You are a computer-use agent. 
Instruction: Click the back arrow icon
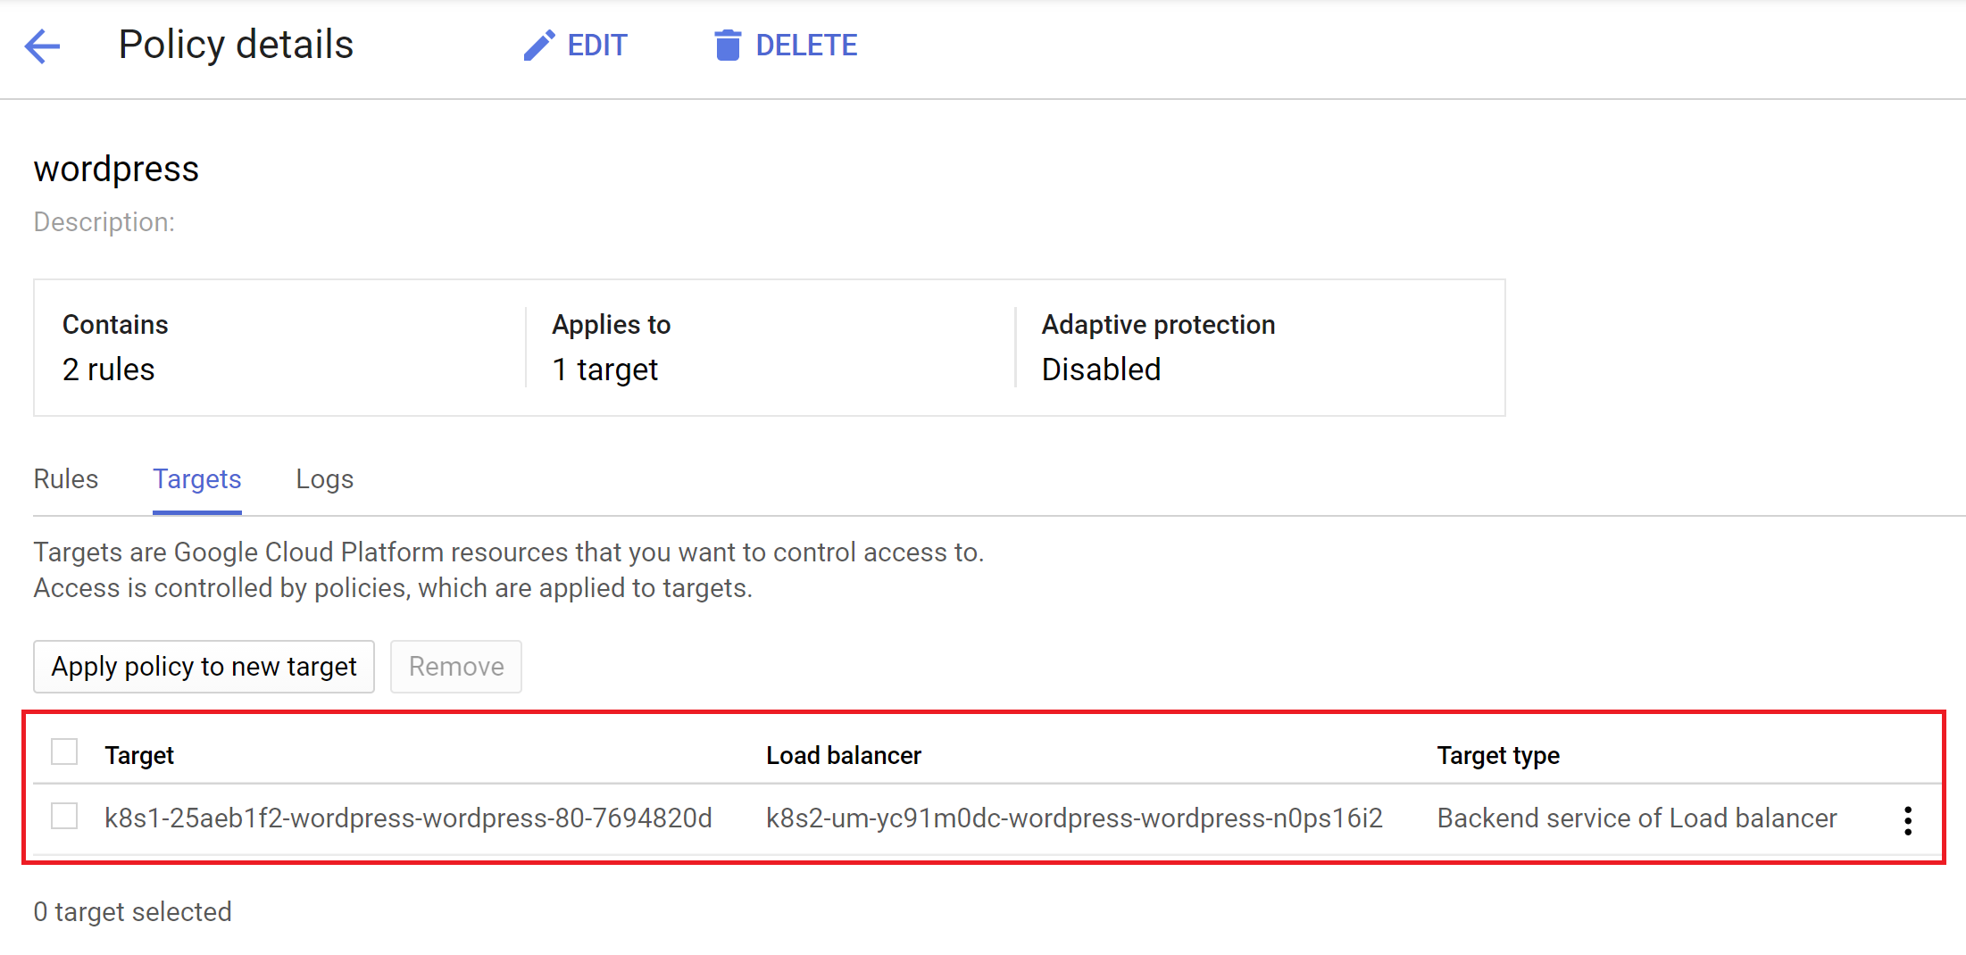click(42, 46)
